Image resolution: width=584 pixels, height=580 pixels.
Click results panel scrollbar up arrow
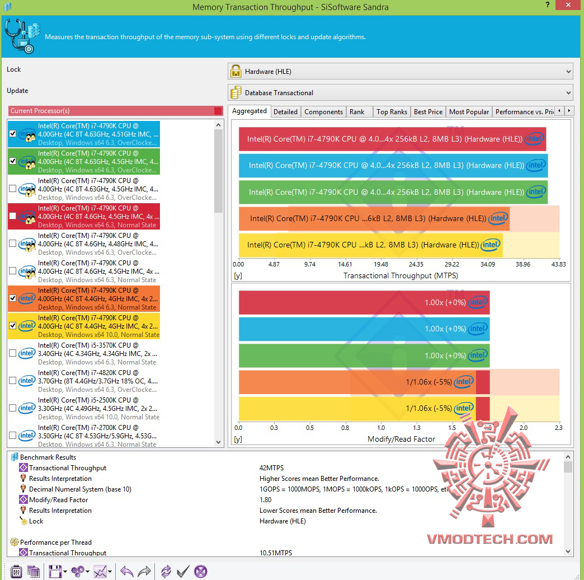568,457
